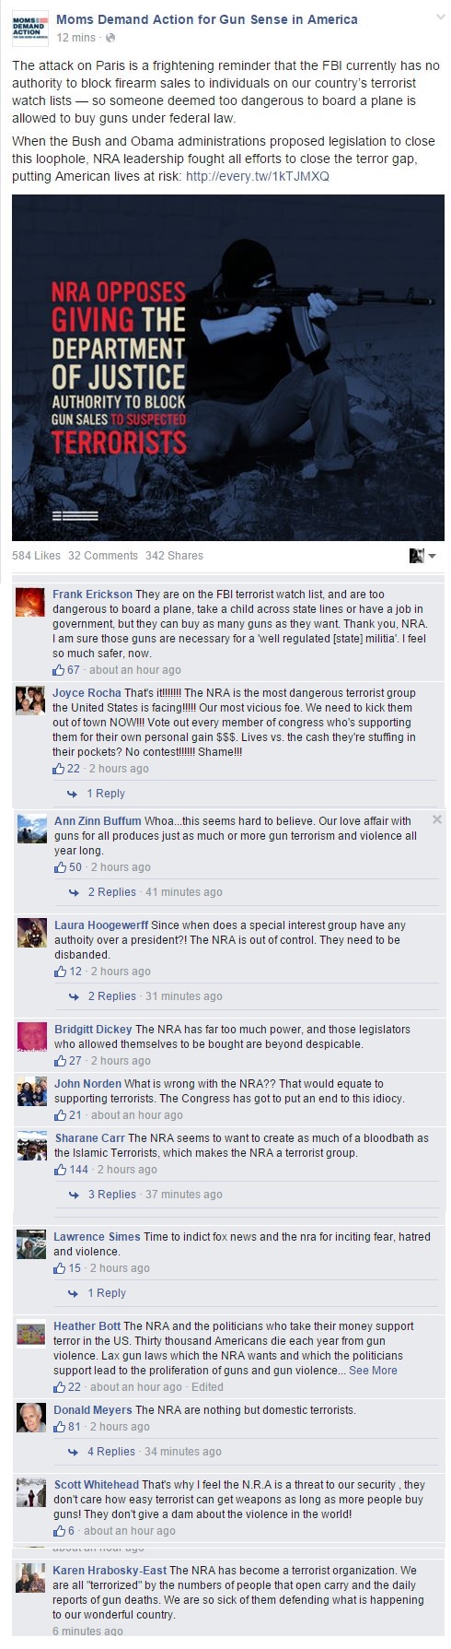Open the NRA opposes post image
The width and height of the screenshot is (451, 1649).
(227, 367)
